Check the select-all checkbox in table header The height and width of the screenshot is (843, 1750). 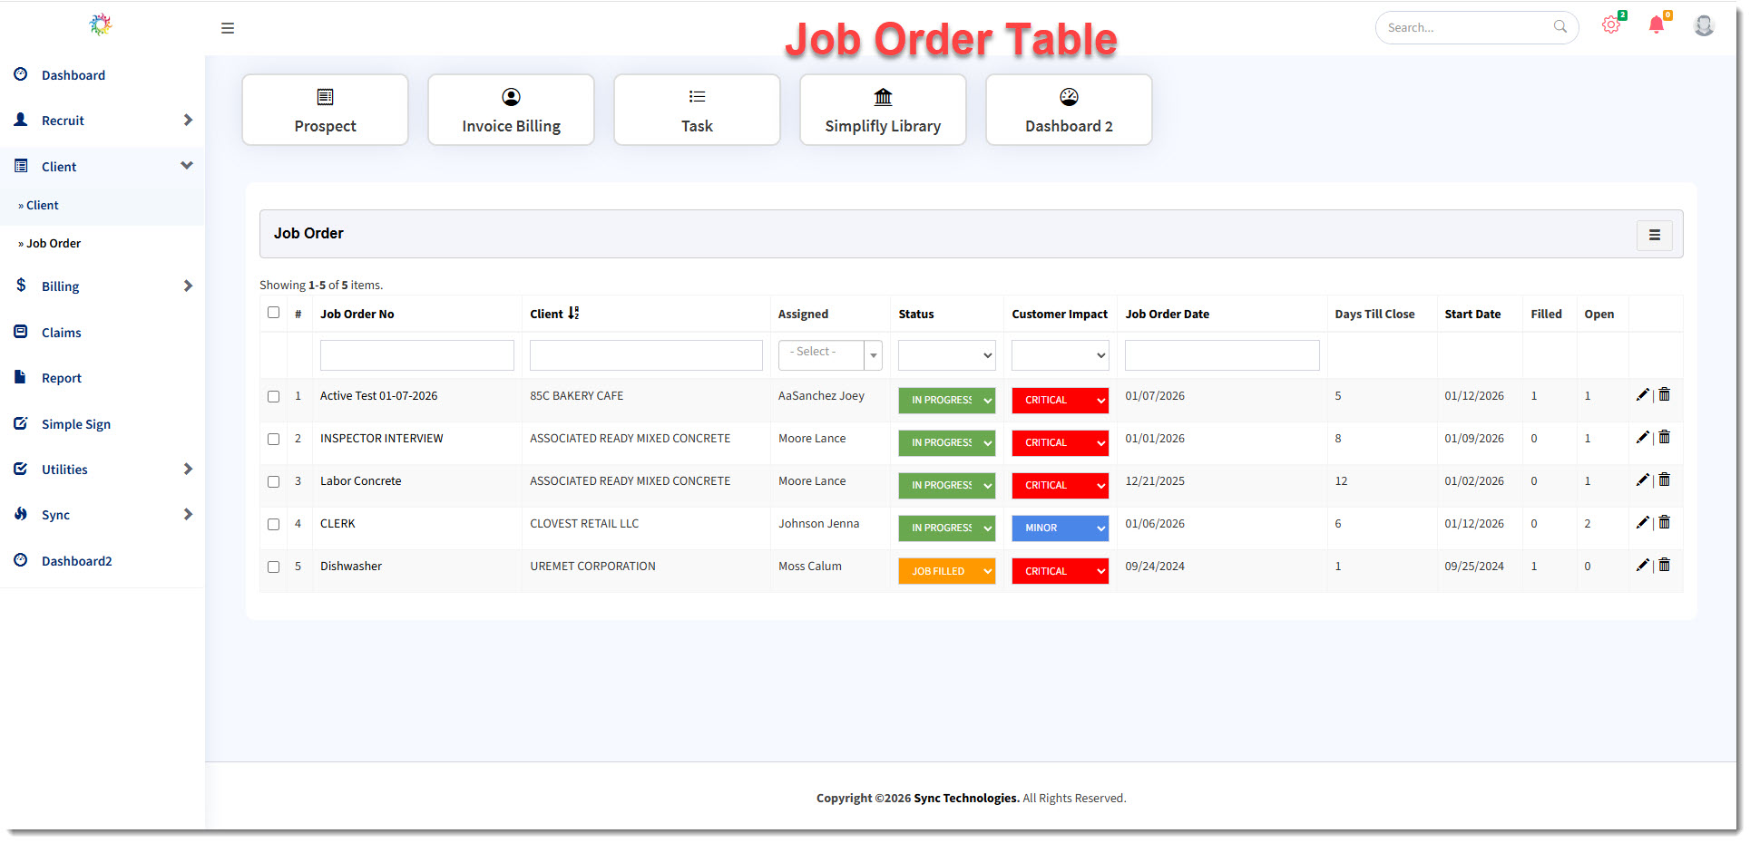tap(273, 313)
